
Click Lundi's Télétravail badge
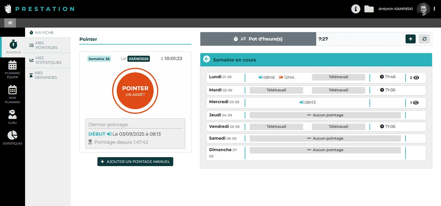[338, 77]
